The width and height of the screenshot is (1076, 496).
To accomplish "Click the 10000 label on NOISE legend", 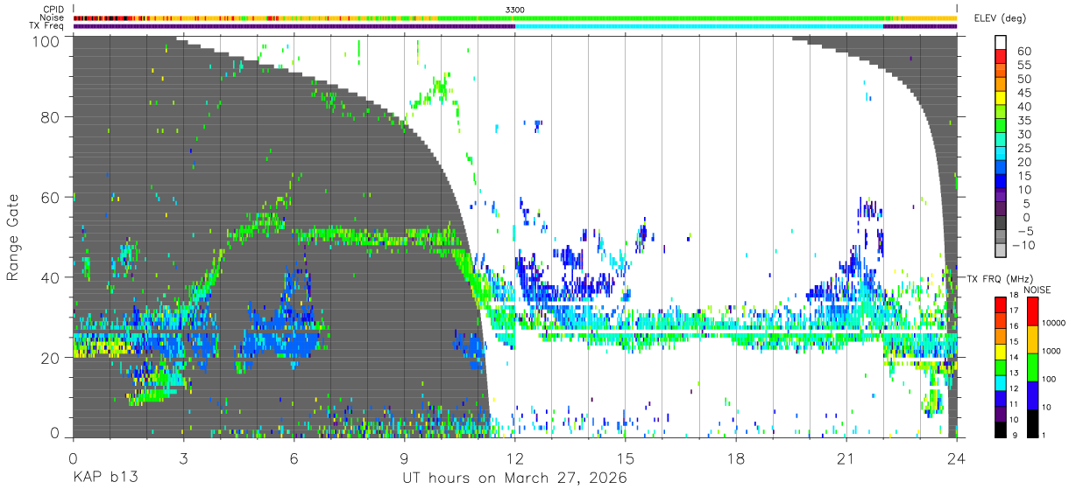I will [1052, 324].
